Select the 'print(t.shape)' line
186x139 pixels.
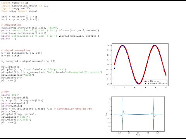(x=12, y=106)
